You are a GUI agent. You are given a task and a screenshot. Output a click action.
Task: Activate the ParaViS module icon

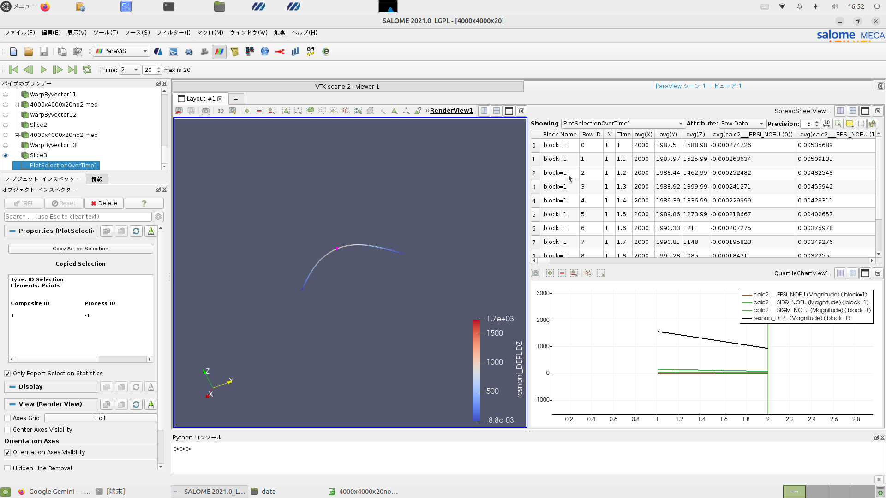pyautogui.click(x=219, y=52)
